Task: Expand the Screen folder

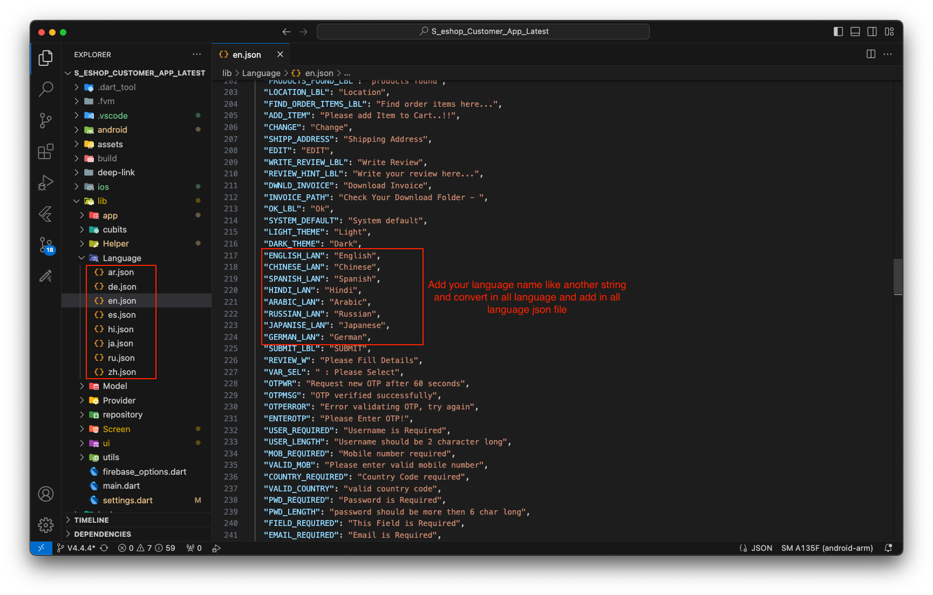Action: pos(116,429)
